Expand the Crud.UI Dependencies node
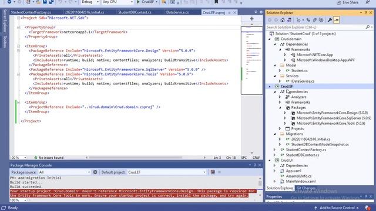 tap(274, 165)
